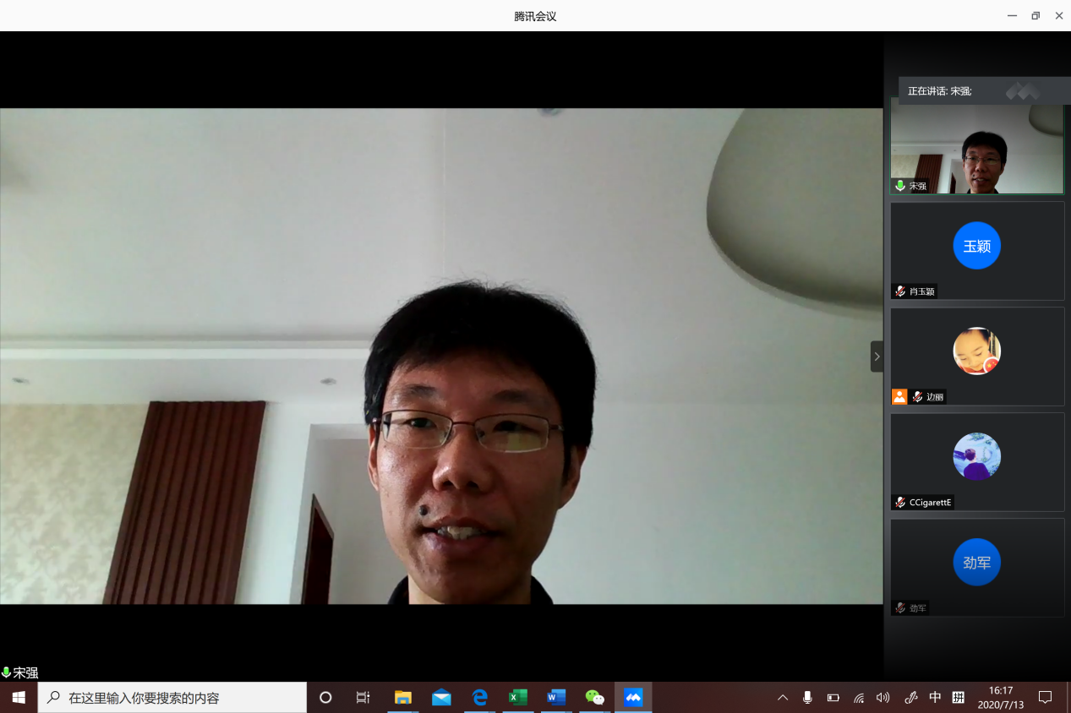This screenshot has height=713, width=1071.
Task: Open the volume control in system tray
Action: pyautogui.click(x=883, y=698)
